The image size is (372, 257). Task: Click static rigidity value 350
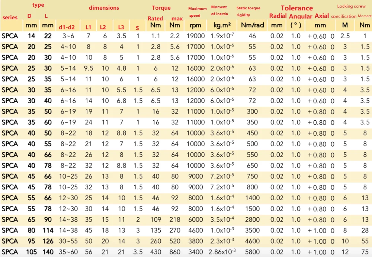[252, 123]
